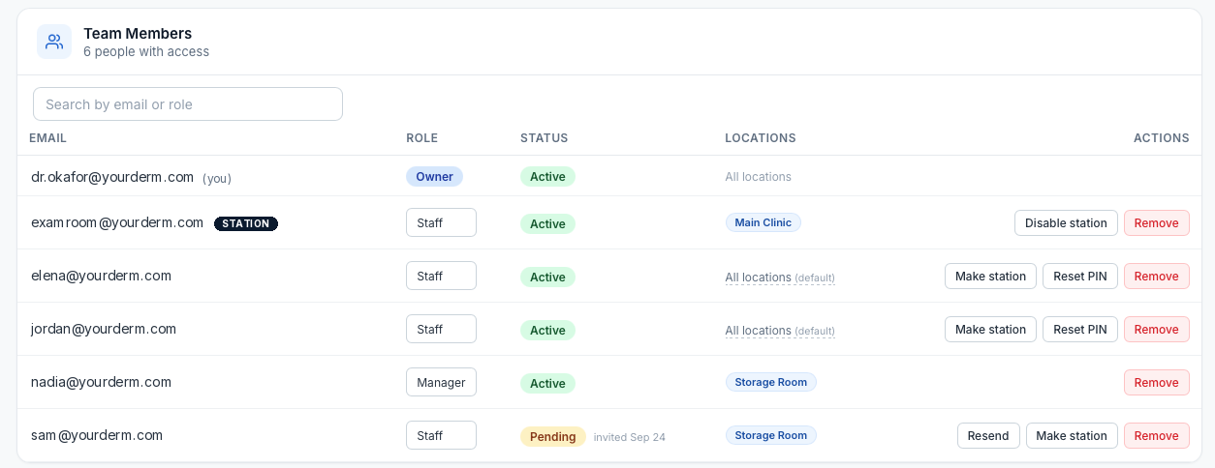Click the ROLE column header
This screenshot has width=1215, height=468.
(421, 138)
